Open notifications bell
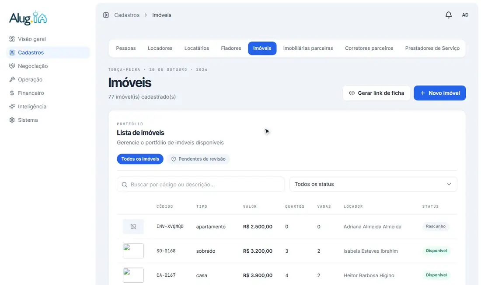 pos(449,15)
